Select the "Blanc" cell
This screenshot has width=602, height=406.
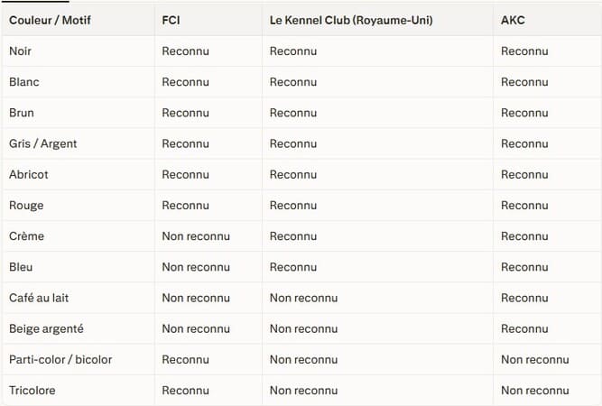tap(24, 82)
